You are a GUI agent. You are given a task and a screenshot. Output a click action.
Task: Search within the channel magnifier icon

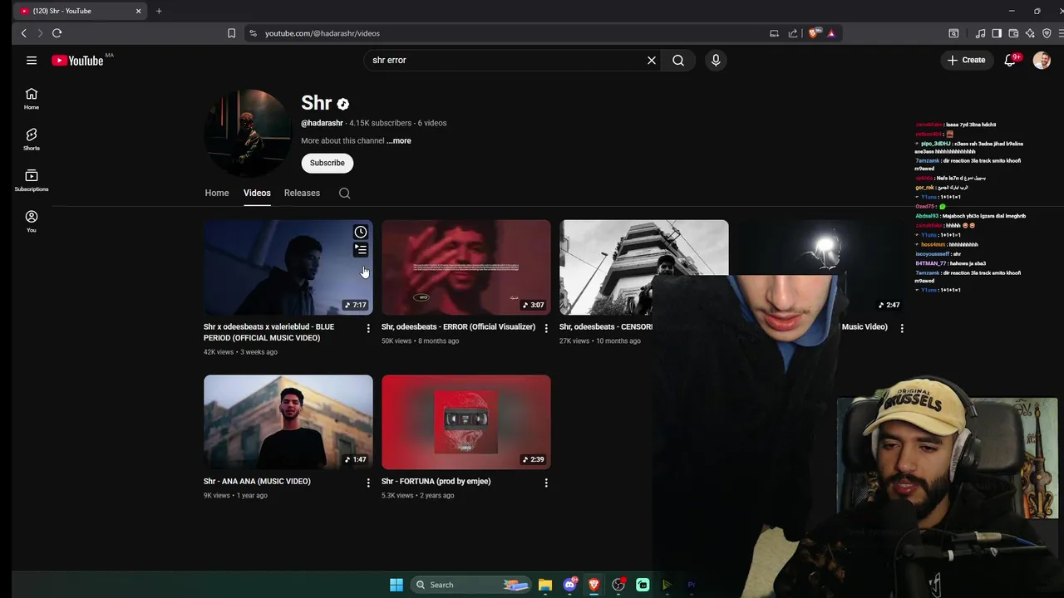[344, 194]
